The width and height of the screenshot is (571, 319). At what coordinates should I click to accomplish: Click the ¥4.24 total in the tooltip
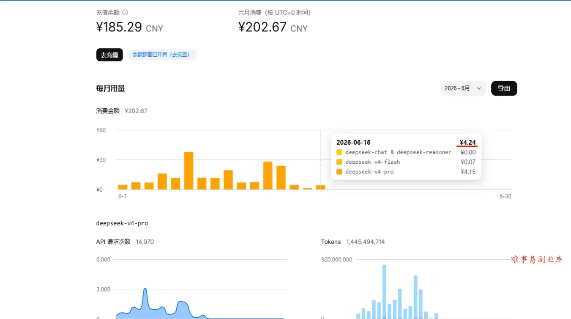pyautogui.click(x=467, y=142)
